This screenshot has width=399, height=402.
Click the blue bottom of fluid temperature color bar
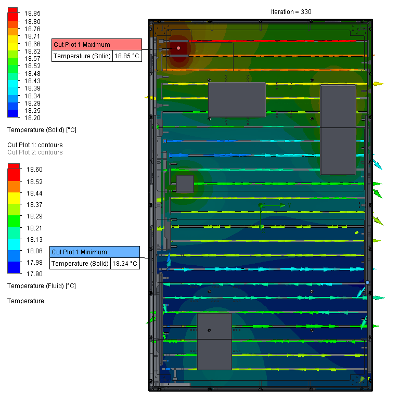[14, 269]
